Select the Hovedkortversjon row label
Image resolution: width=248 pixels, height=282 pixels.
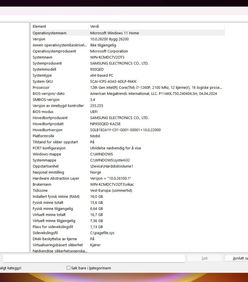[47, 130]
